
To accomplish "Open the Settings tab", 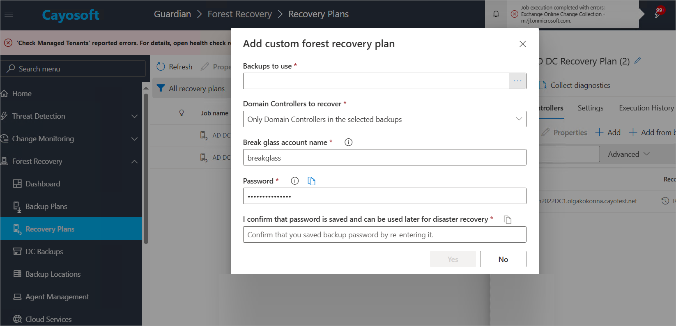I will pos(590,108).
